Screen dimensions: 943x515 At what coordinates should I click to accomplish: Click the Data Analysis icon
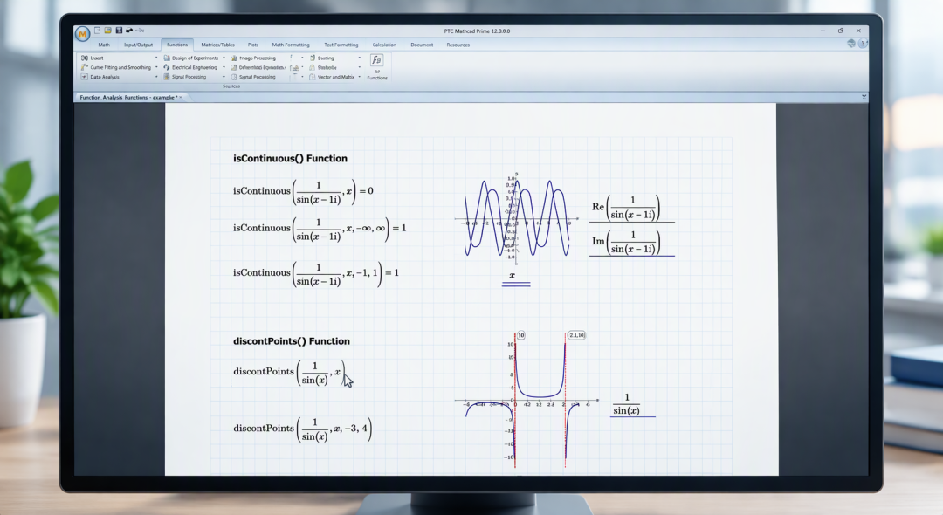click(x=84, y=77)
